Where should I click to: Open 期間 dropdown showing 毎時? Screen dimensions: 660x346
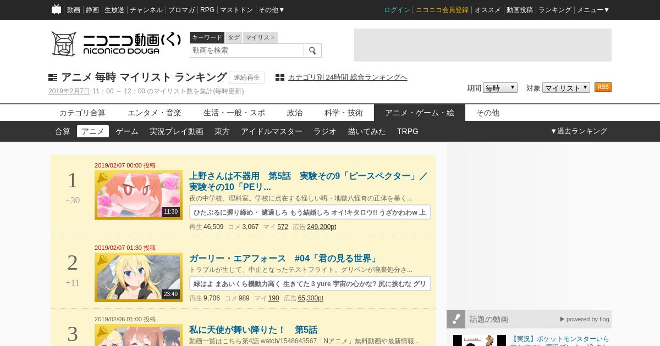(500, 88)
